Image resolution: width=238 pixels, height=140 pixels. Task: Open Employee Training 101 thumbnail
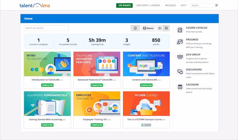pyautogui.click(x=97, y=104)
